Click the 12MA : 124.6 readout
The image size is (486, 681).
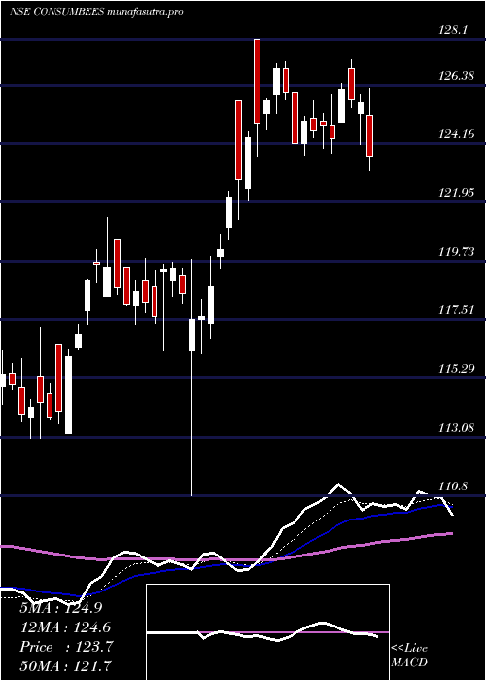click(65, 627)
